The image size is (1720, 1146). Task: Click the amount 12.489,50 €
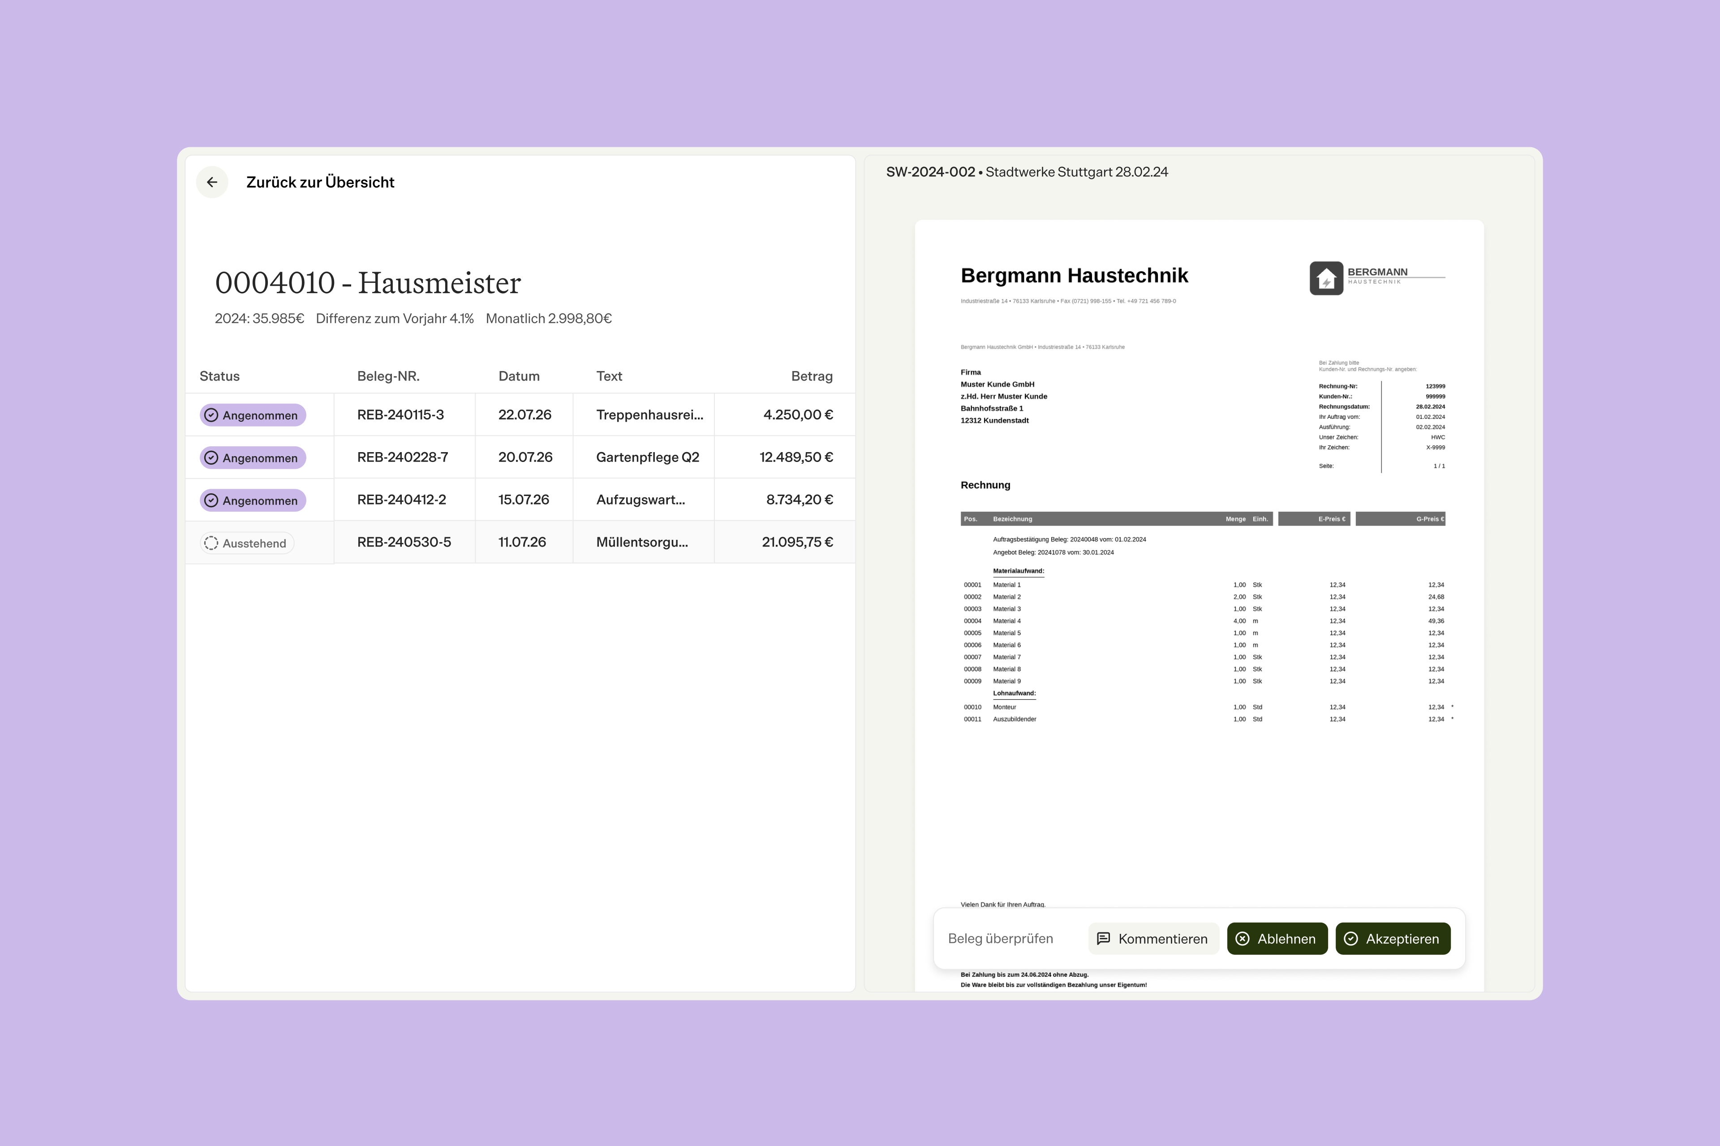pos(795,457)
